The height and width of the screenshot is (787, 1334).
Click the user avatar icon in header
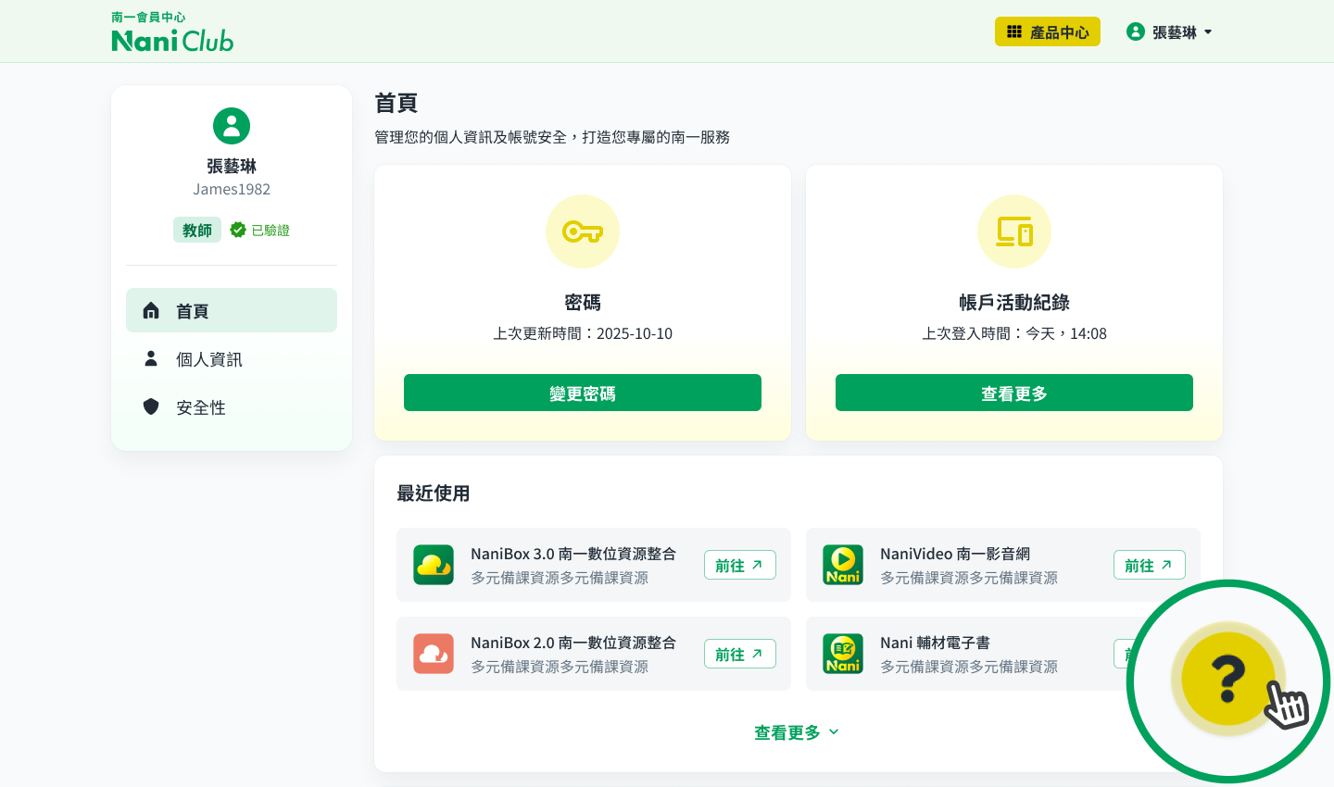[x=1136, y=31]
